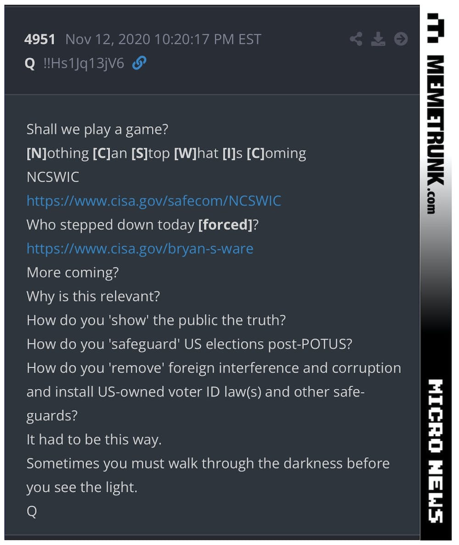Viewport: 459px width, 545px height.
Task: Click the Memetrunk logo icon
Action: [x=436, y=28]
